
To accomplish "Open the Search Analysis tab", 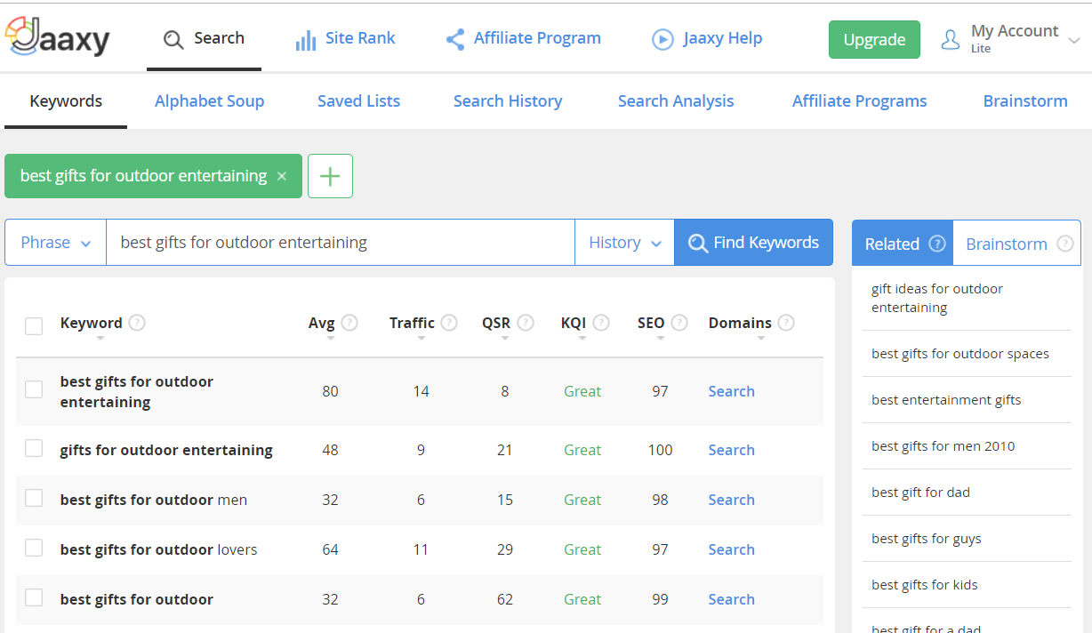I will click(676, 101).
